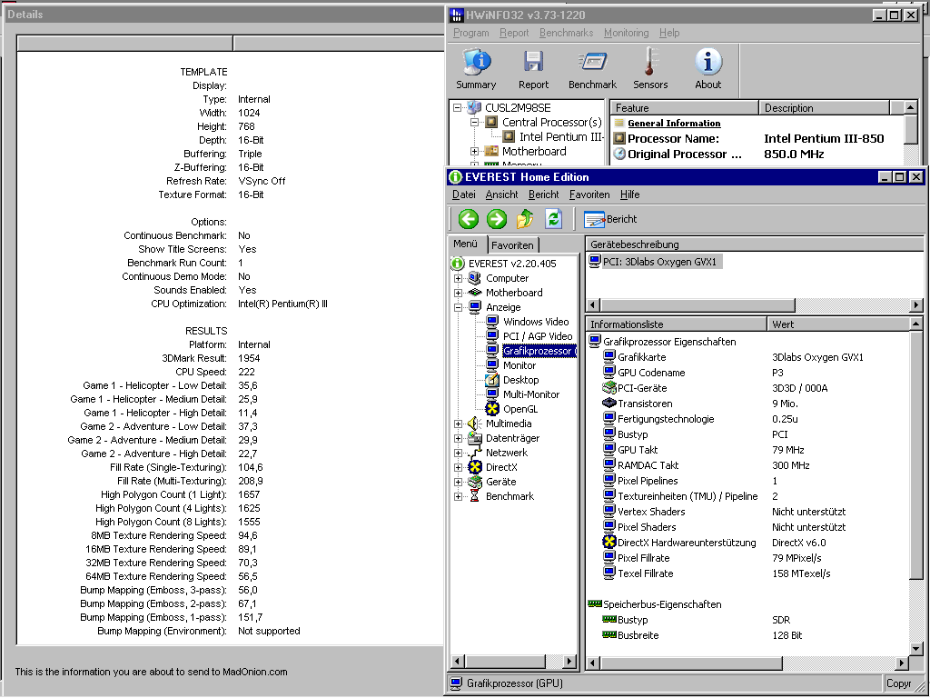The height and width of the screenshot is (698, 930).
Task: Click Wert column header
Action: (838, 324)
